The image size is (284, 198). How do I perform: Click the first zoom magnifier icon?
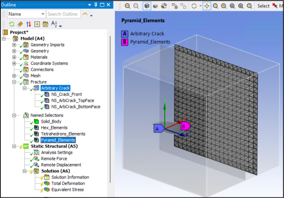tap(128, 6)
